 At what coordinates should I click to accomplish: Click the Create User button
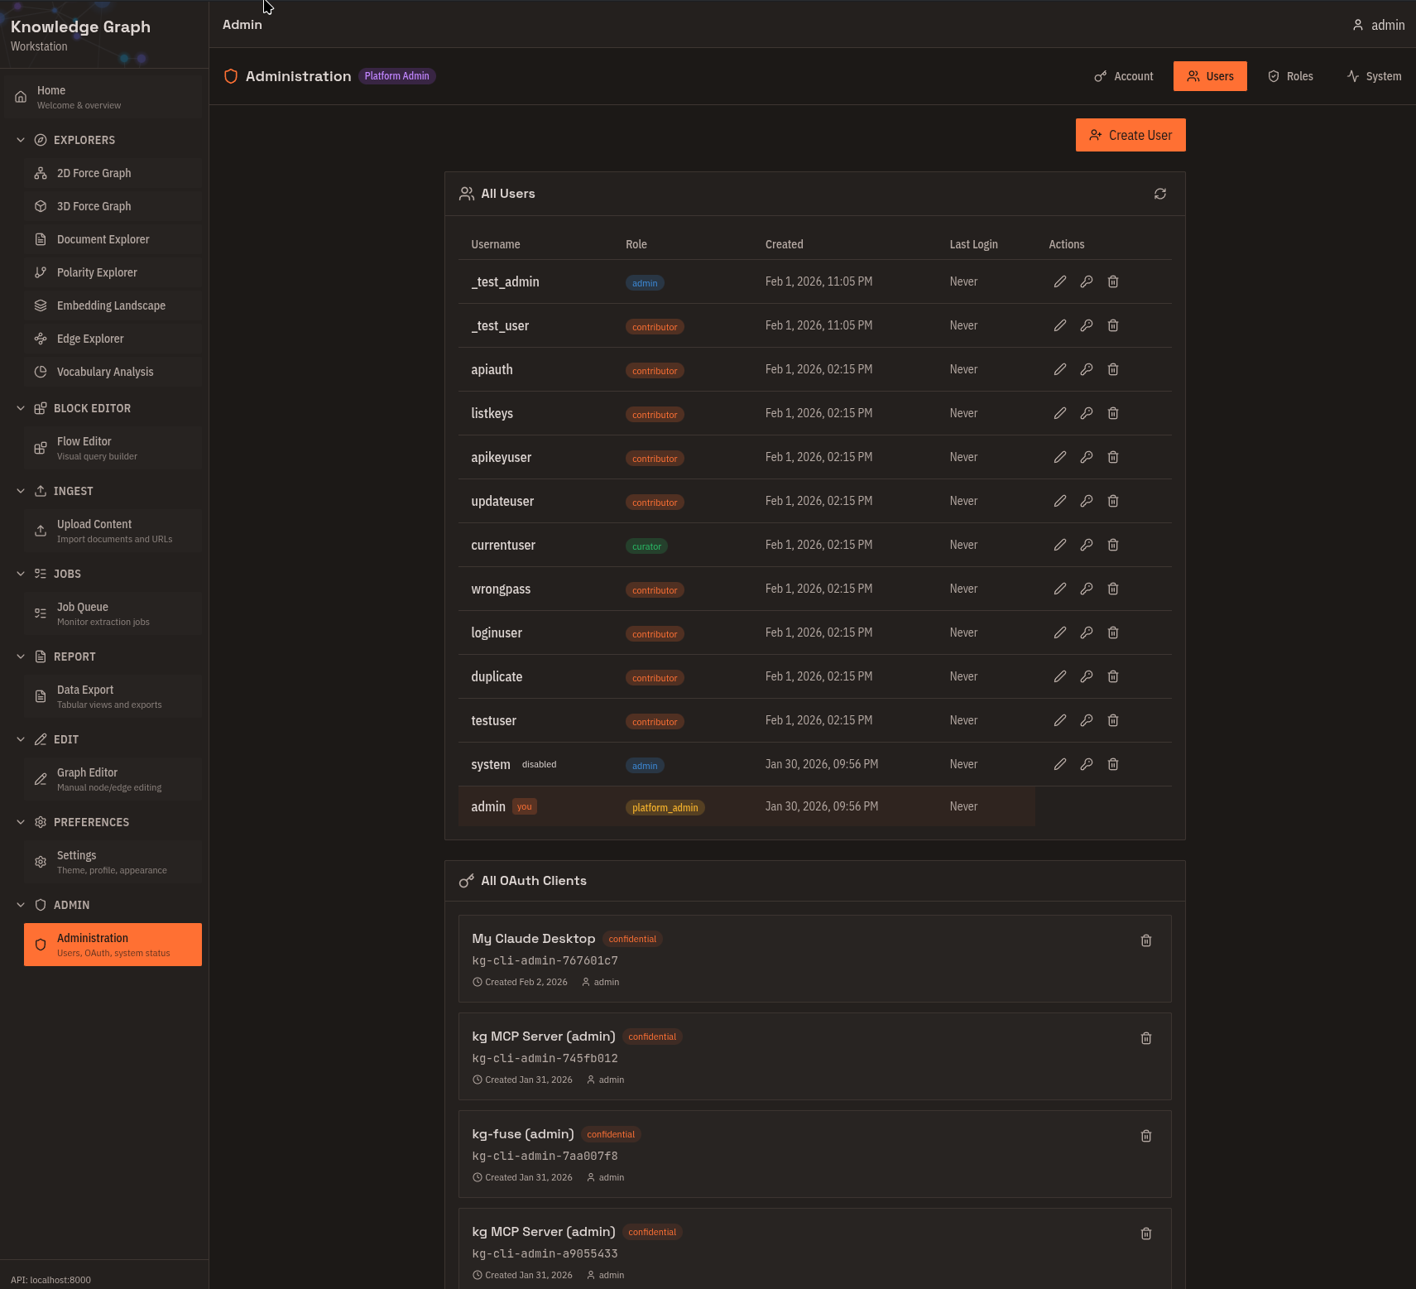pos(1130,135)
